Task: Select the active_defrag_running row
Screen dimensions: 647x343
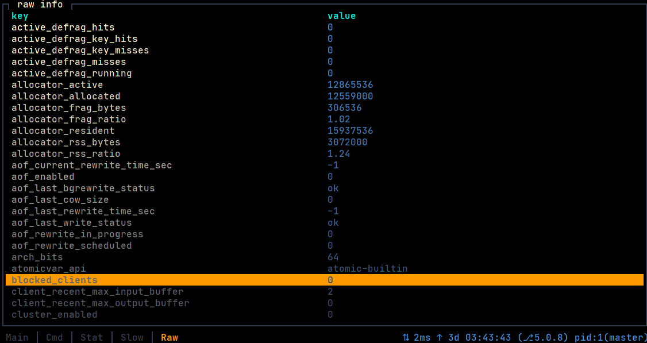Action: tap(325, 74)
